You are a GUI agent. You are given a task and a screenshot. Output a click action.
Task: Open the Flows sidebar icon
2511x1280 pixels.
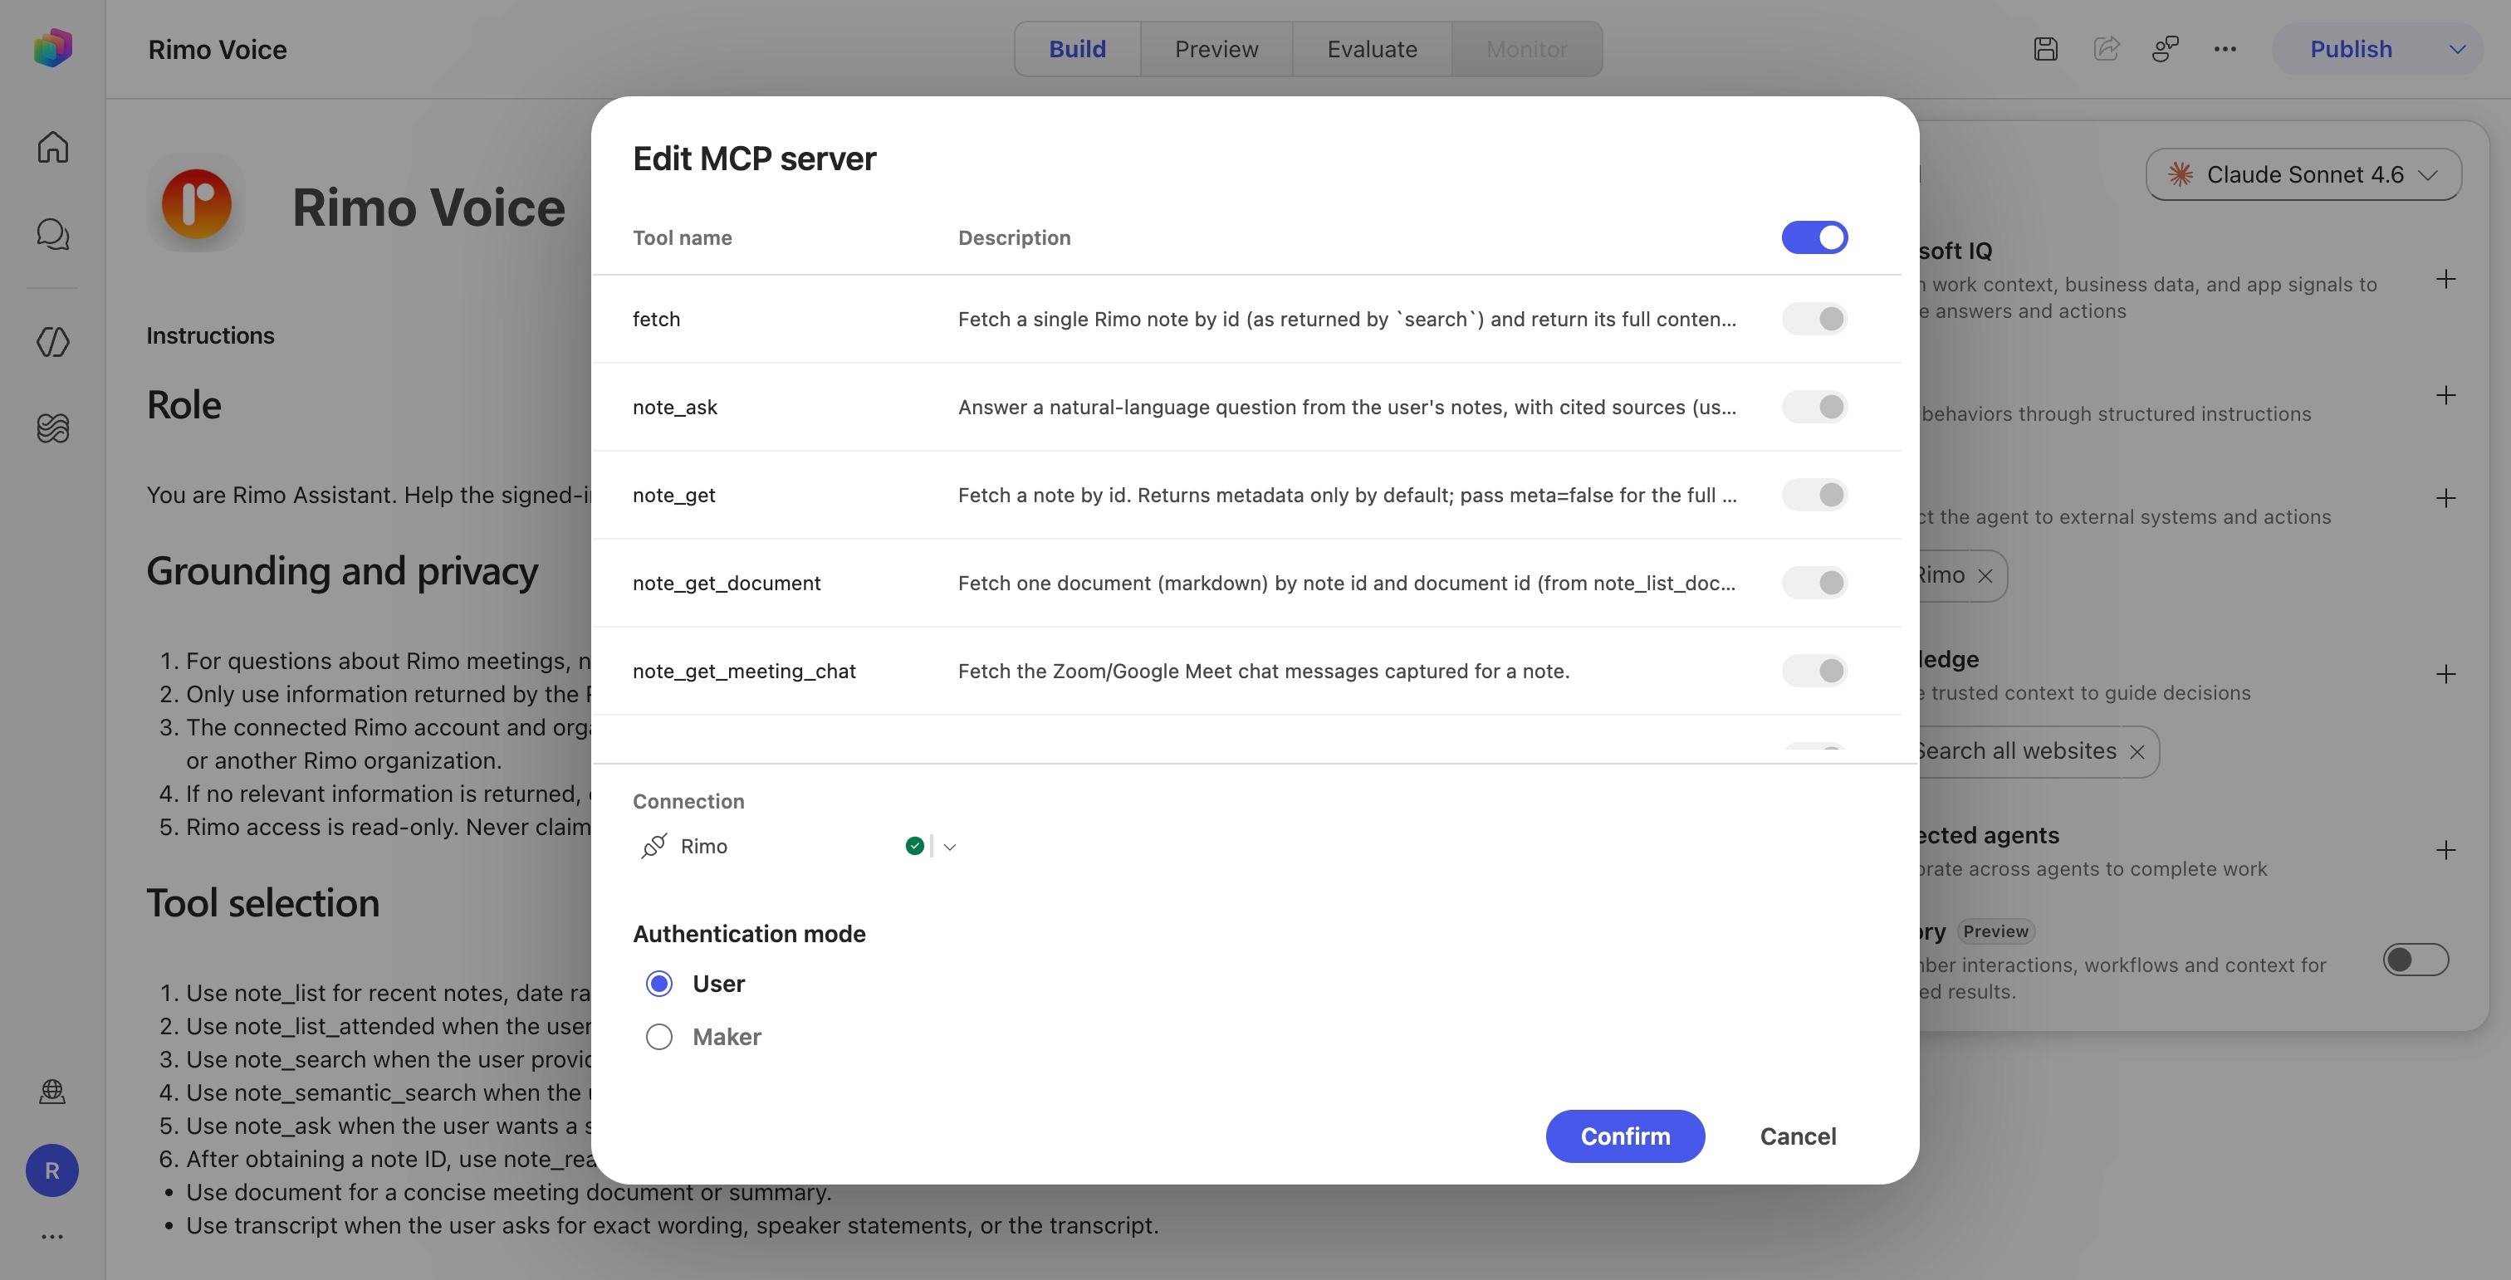coord(52,427)
